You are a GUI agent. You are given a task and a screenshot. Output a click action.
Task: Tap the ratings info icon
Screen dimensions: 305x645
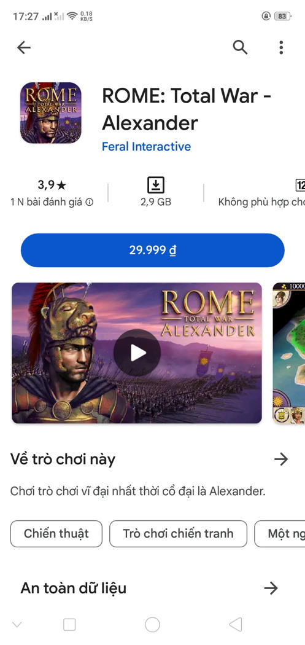point(89,202)
